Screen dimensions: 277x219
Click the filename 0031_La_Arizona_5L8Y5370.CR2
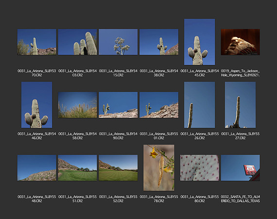click(37, 73)
